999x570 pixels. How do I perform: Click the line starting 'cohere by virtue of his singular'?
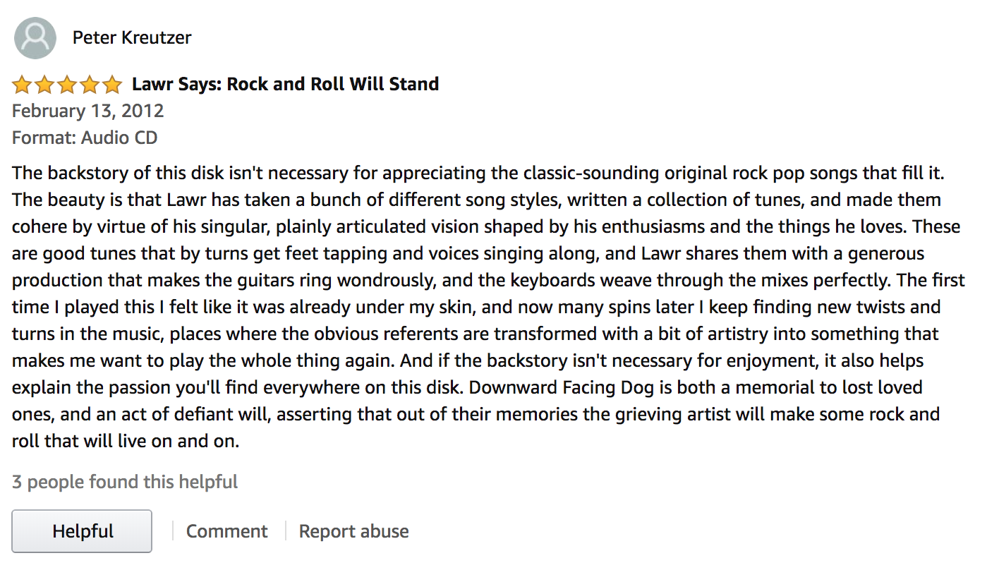486,226
